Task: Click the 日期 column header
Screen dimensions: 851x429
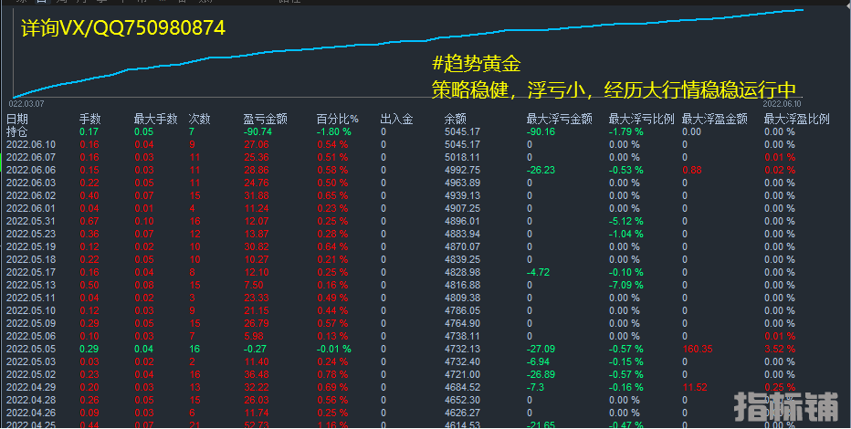Action: click(17, 119)
